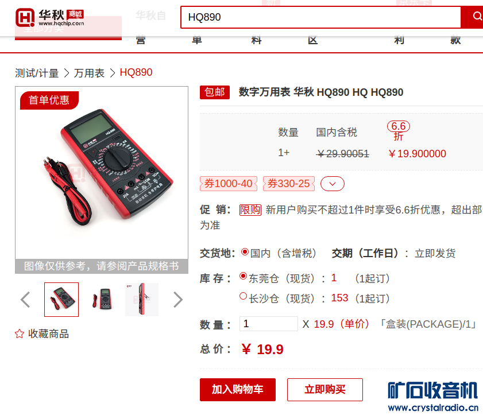
Task: Click the 包邮 free shipping badge
Action: point(215,92)
